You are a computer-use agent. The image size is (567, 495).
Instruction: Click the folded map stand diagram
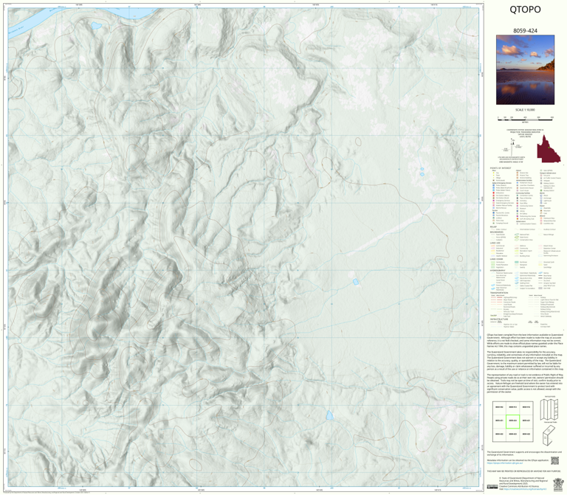click(x=549, y=435)
